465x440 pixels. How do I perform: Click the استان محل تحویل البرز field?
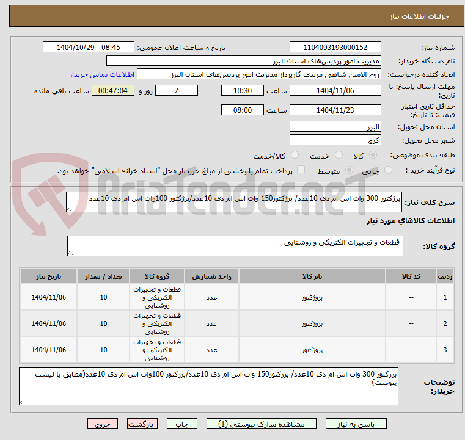[335, 127]
